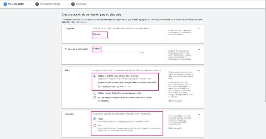
Task: Select 'No use ningún valor' option
Action: (x=95, y=97)
